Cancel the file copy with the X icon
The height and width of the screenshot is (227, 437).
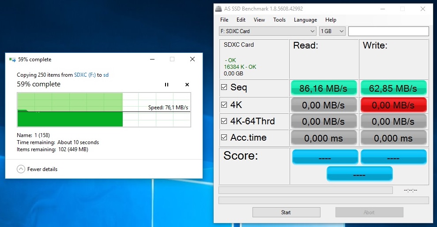tap(187, 85)
